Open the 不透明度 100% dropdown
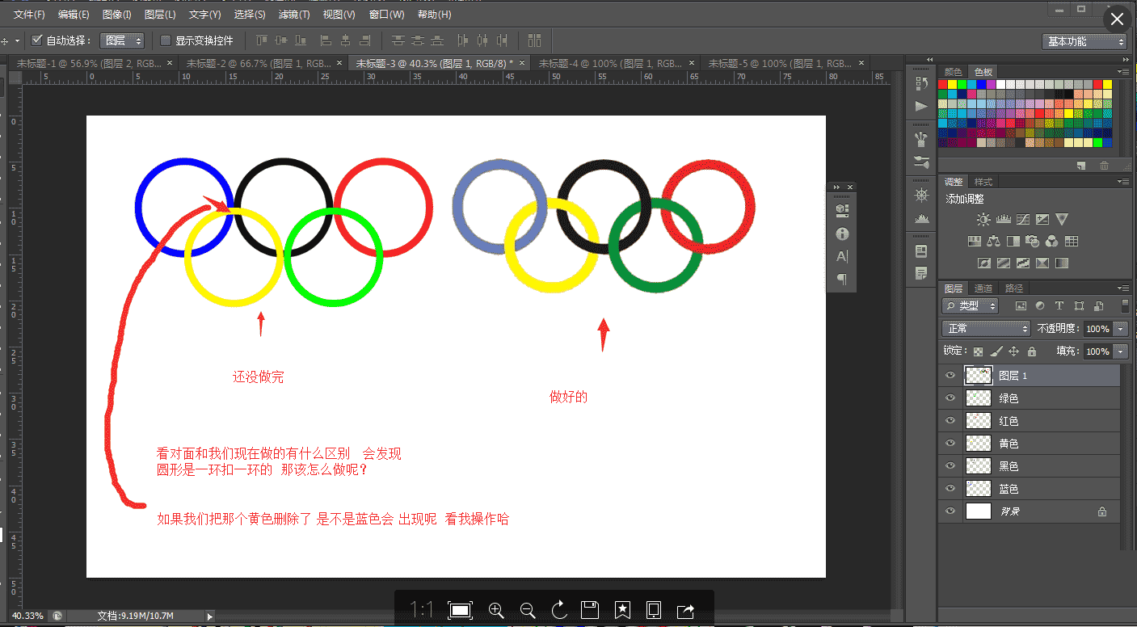The width and height of the screenshot is (1137, 627). tap(1120, 328)
